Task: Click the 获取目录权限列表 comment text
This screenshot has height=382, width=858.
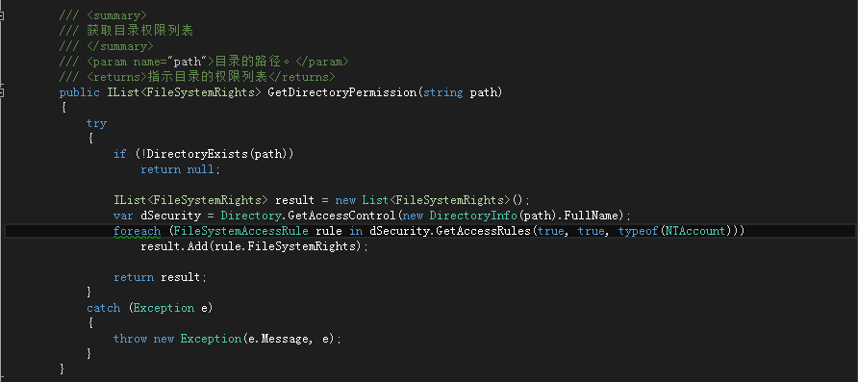Action: [139, 31]
